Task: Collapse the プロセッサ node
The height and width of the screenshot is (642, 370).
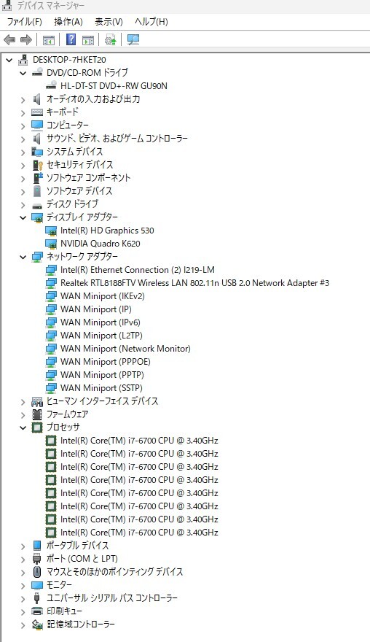Action: click(23, 428)
